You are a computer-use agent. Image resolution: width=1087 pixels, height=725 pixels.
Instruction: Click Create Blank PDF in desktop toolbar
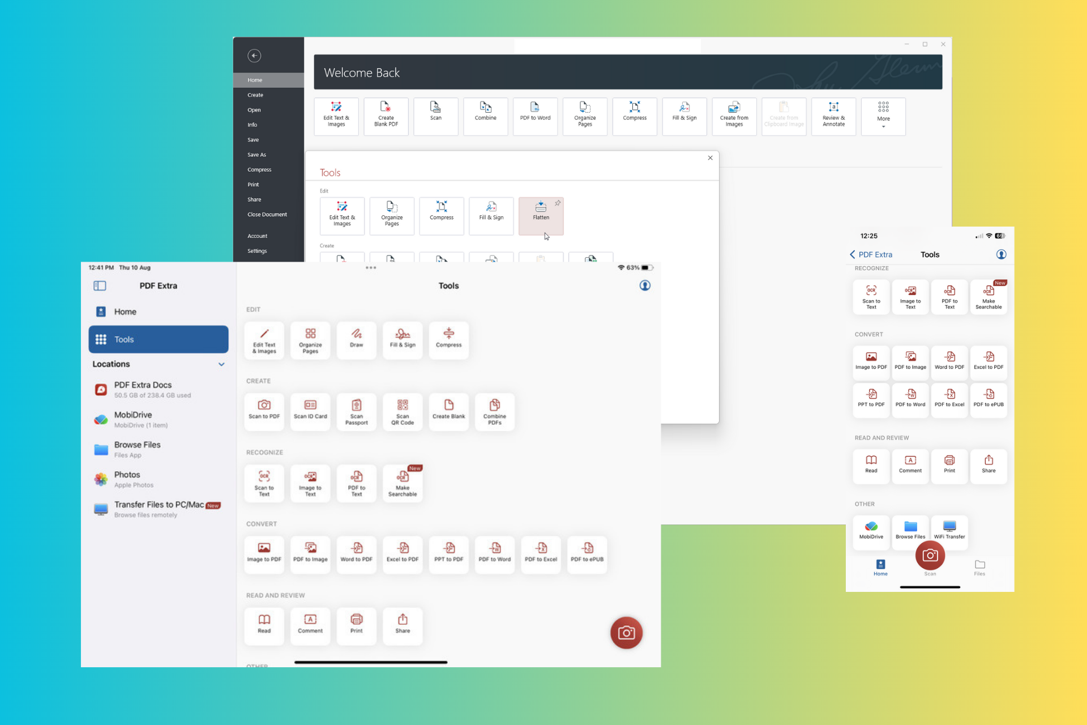pyautogui.click(x=386, y=117)
